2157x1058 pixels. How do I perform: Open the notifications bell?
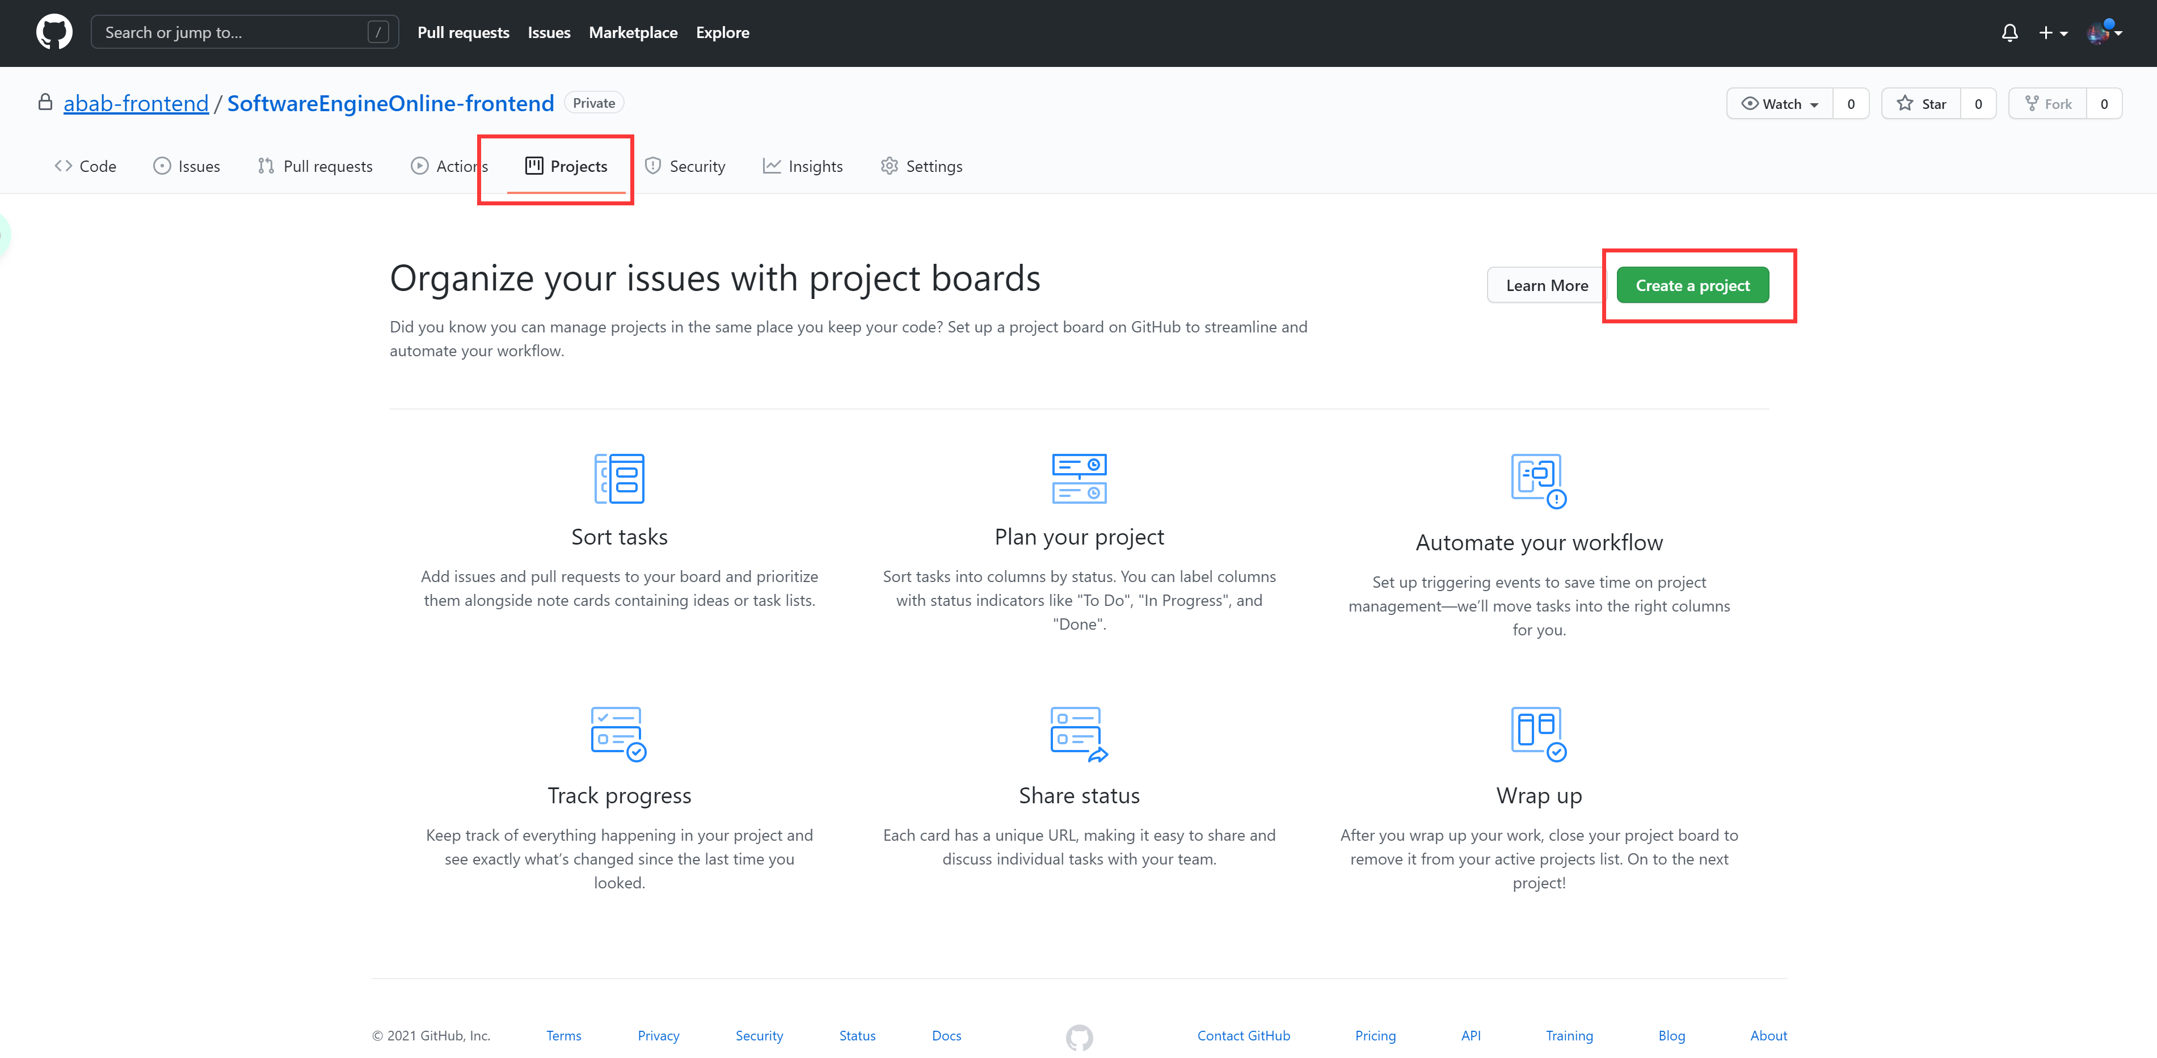2009,33
